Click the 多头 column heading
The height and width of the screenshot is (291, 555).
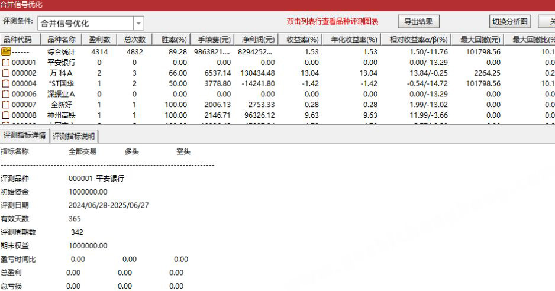(132, 151)
